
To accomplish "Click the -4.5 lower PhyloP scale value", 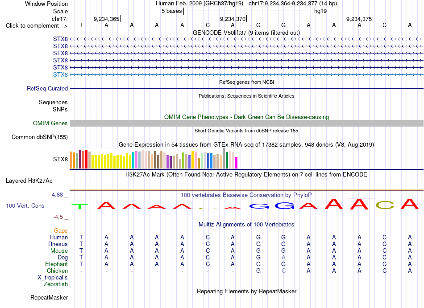I will pyautogui.click(x=58, y=217).
